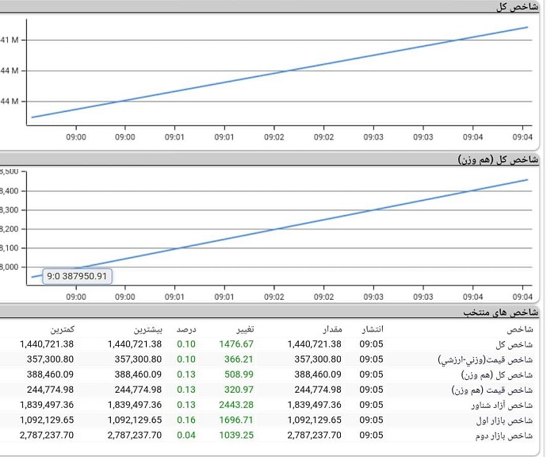The height and width of the screenshot is (457, 547).
Task: Click 09:05 time in شاخص بازار دوم row
Action: pos(371,435)
